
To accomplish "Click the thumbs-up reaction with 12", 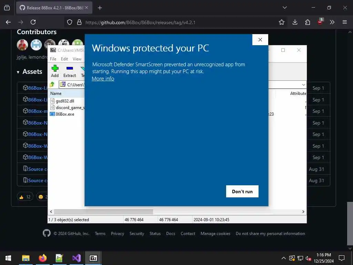I will pyautogui.click(x=25, y=197).
